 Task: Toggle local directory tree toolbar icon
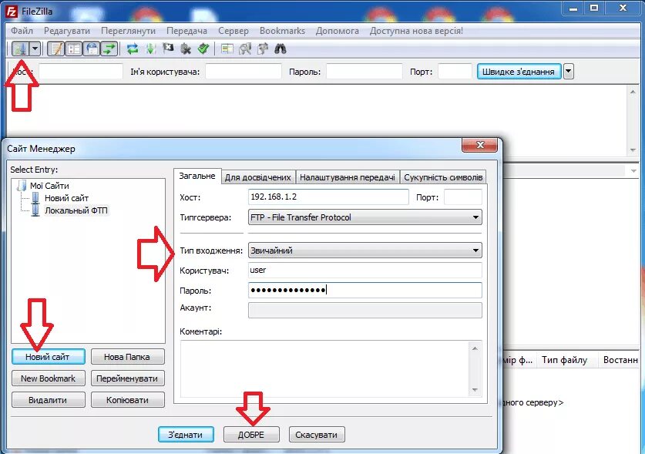click(x=74, y=49)
